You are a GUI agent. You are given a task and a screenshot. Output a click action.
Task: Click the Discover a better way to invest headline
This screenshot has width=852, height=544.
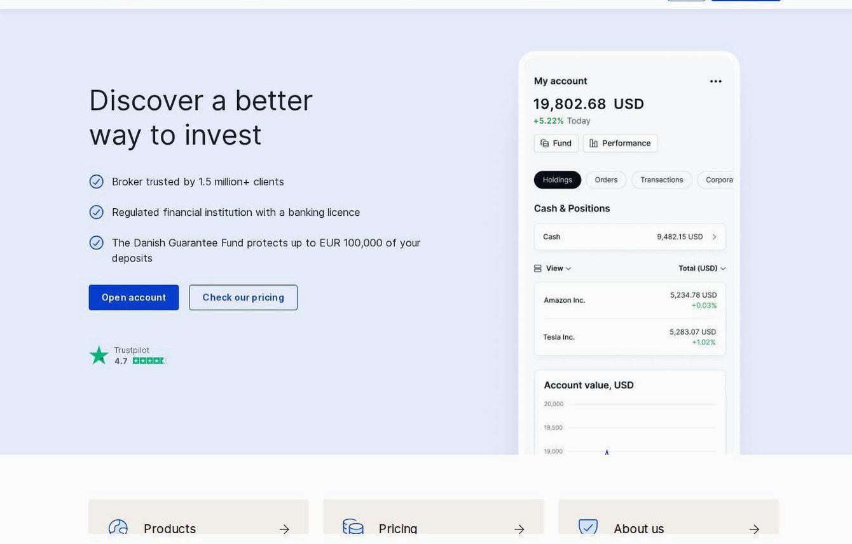[201, 117]
